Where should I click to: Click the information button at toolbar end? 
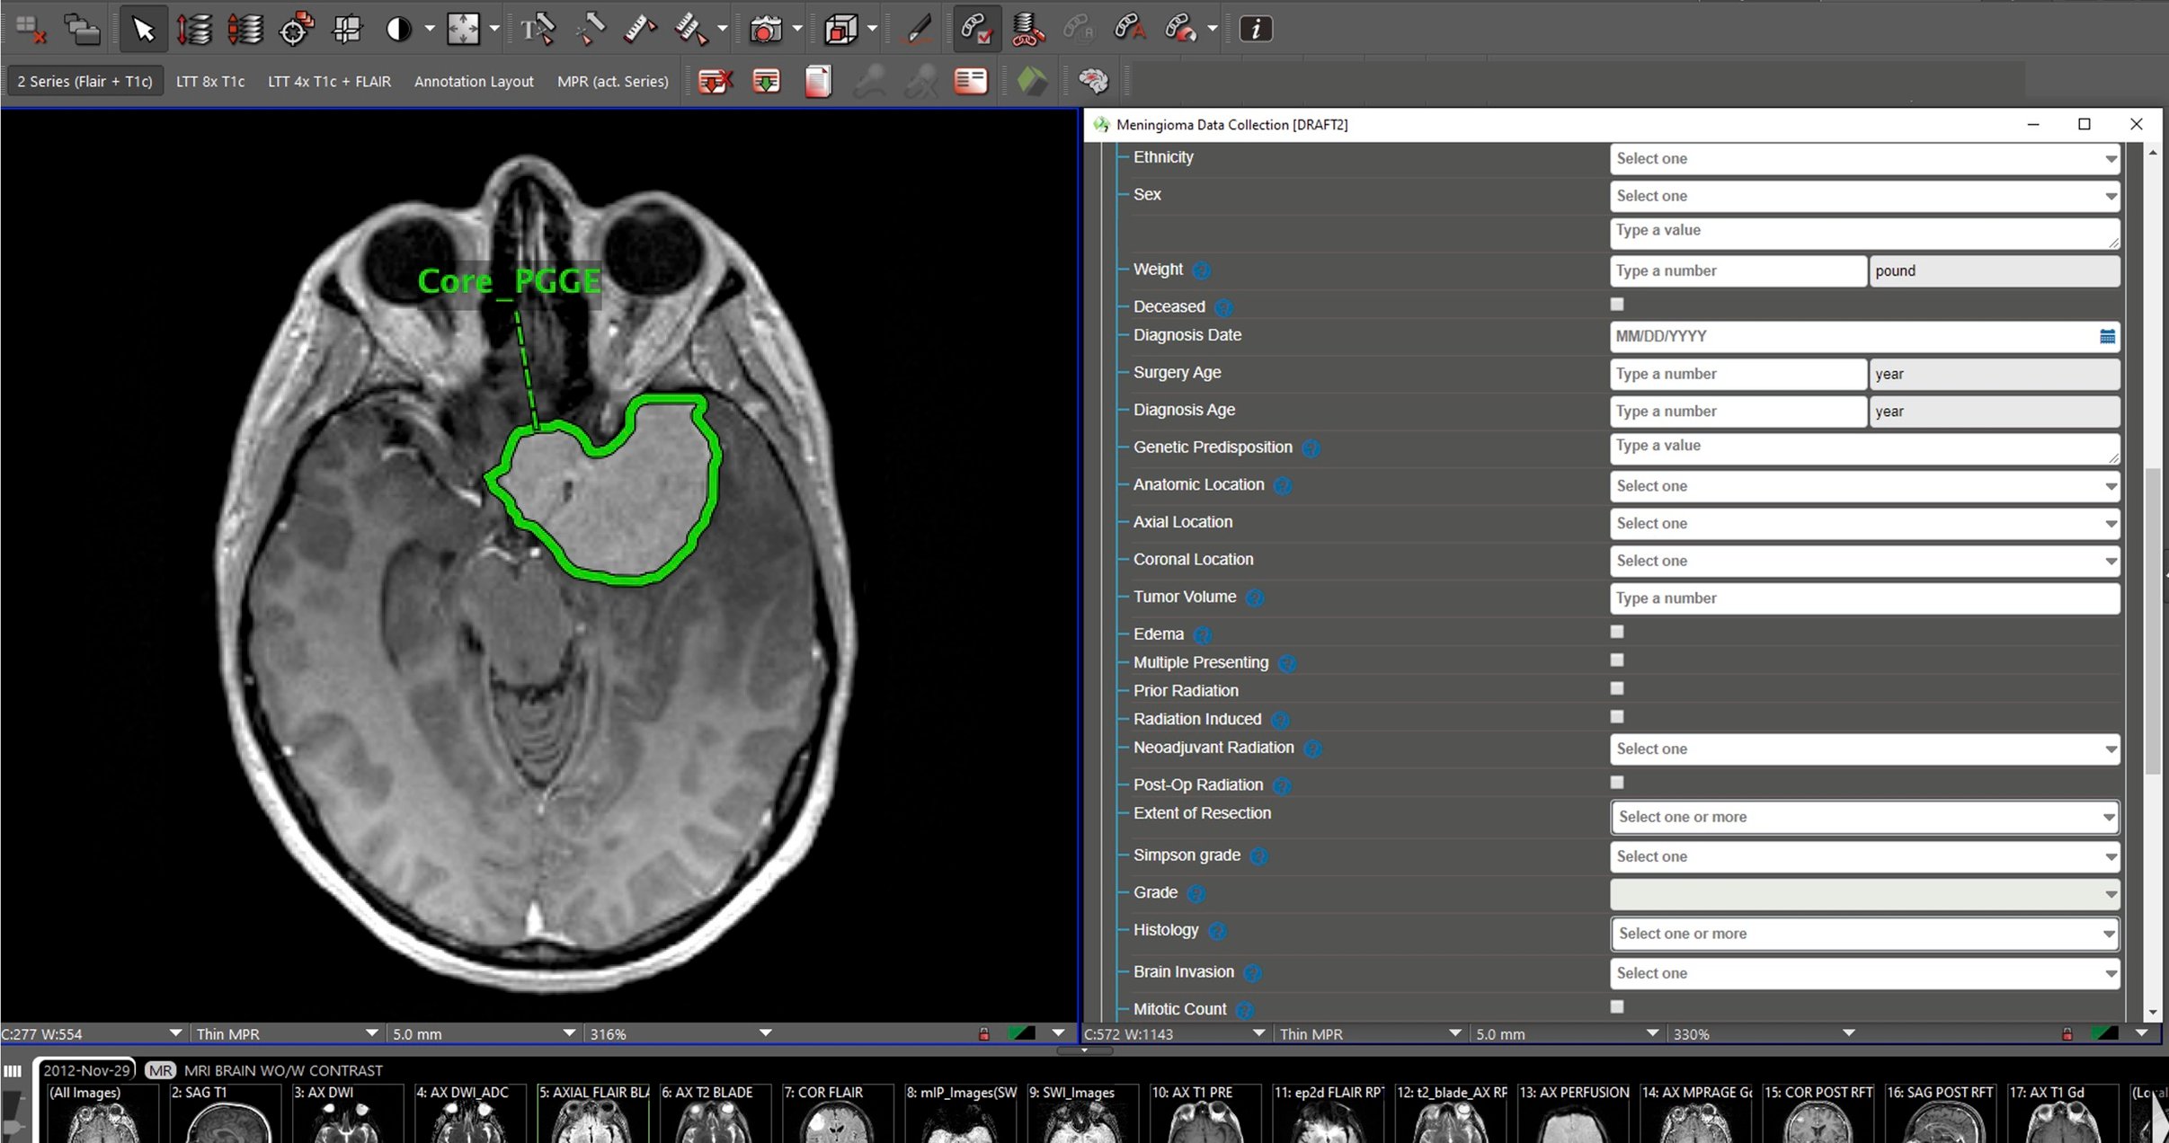[x=1255, y=28]
